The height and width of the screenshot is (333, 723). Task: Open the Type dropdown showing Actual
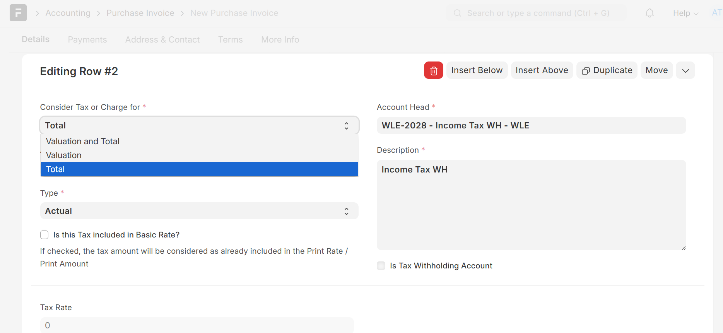199,211
